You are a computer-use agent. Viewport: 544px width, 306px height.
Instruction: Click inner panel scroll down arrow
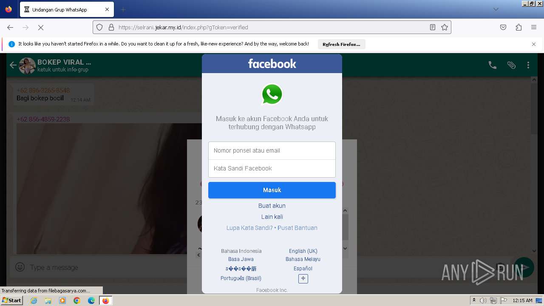pyautogui.click(x=345, y=248)
